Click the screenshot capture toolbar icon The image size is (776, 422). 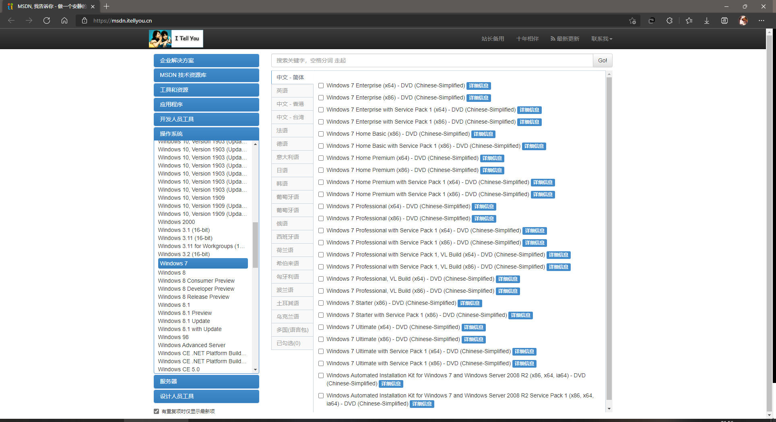click(724, 21)
